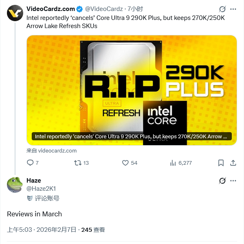This screenshot has width=244, height=244.
Task: Click the reply icon on VideoCardz post
Action: click(x=30, y=163)
